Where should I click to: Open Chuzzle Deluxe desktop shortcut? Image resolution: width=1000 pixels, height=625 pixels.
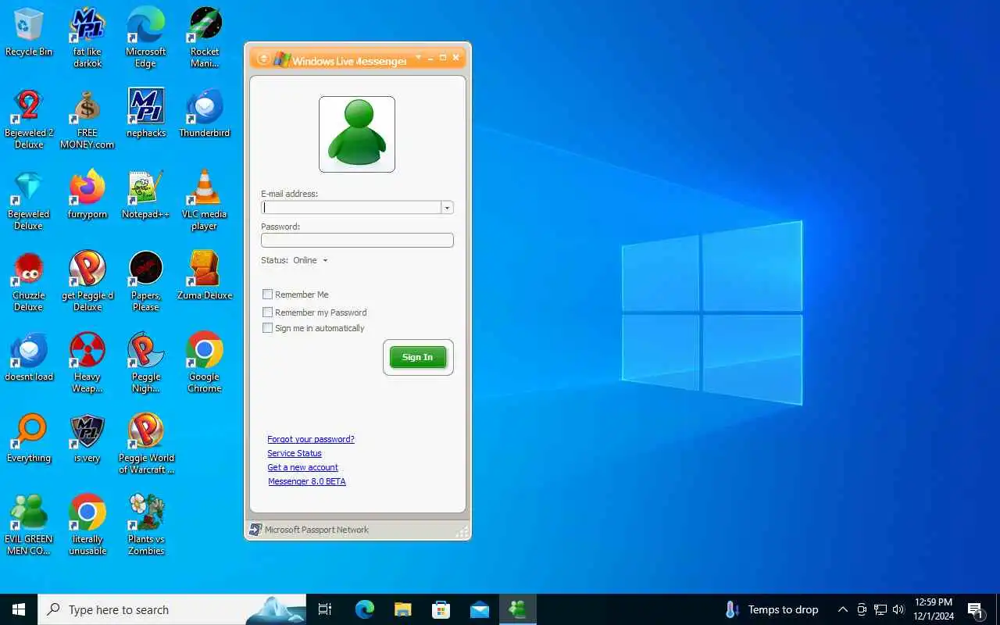pyautogui.click(x=29, y=281)
